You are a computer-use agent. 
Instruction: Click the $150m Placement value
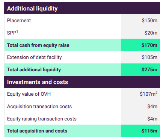pyautogui.click(x=149, y=20)
